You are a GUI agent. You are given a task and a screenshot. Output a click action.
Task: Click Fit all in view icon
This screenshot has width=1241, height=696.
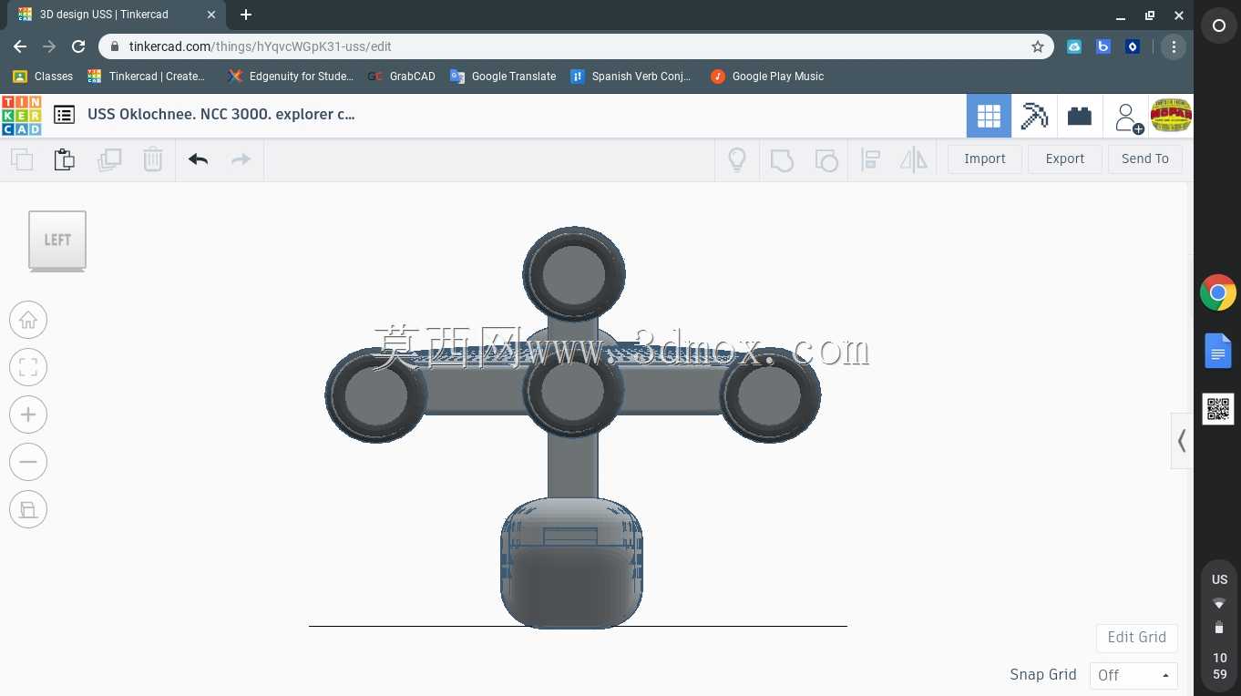[28, 367]
